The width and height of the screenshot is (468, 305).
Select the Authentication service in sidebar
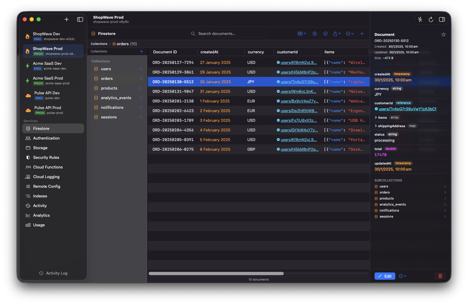[46, 138]
